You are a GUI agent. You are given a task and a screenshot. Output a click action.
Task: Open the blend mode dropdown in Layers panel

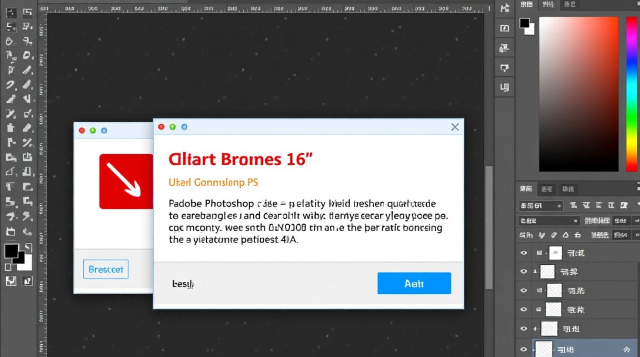click(x=549, y=221)
